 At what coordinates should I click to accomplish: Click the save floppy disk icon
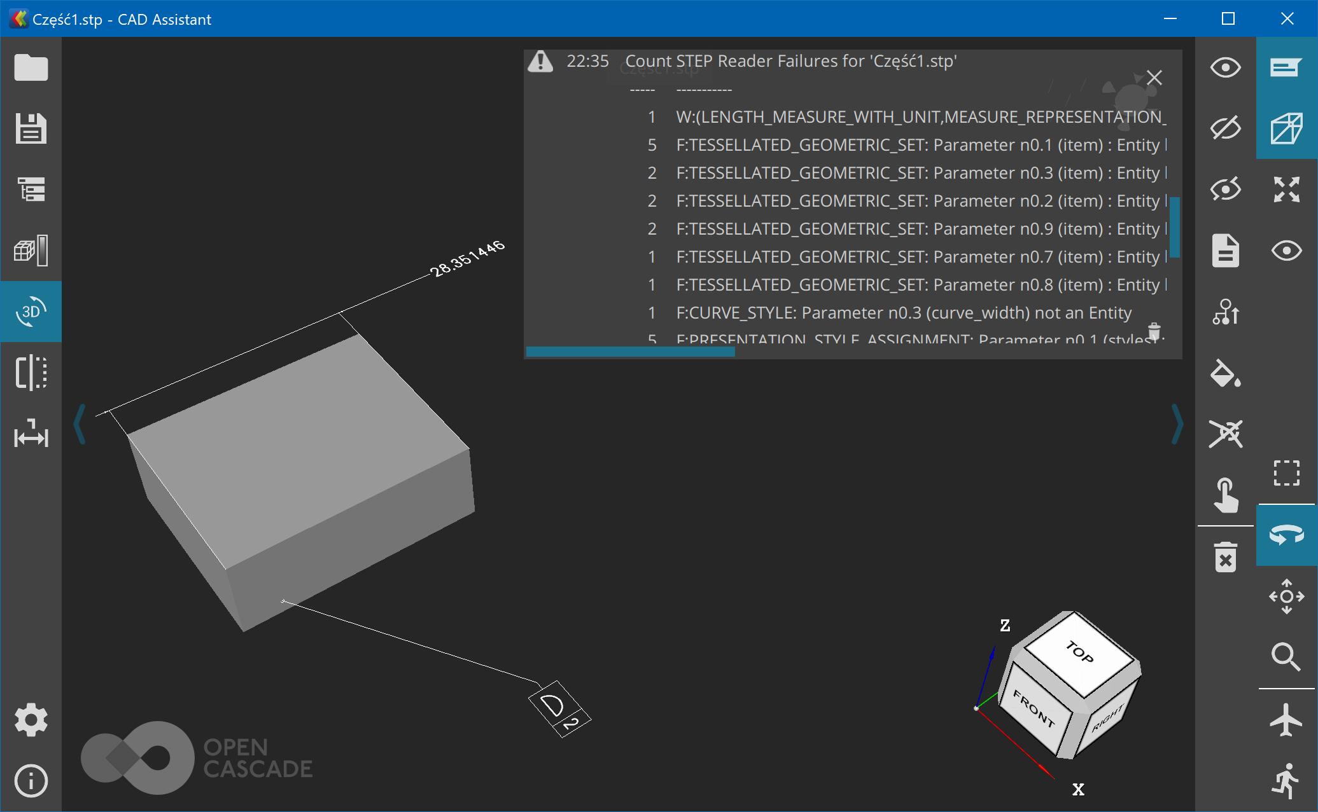click(x=31, y=128)
